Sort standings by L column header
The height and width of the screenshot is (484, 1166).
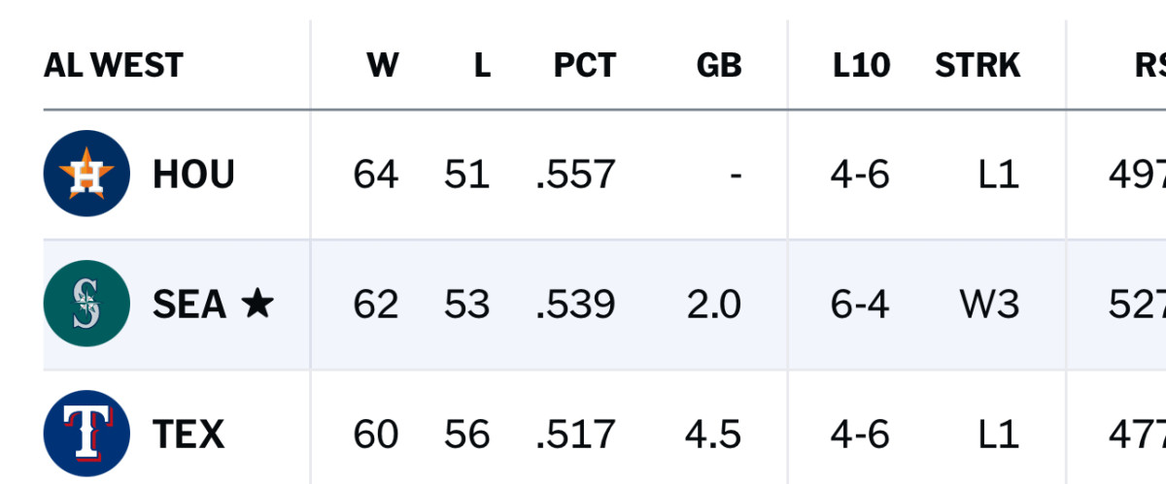coord(481,65)
